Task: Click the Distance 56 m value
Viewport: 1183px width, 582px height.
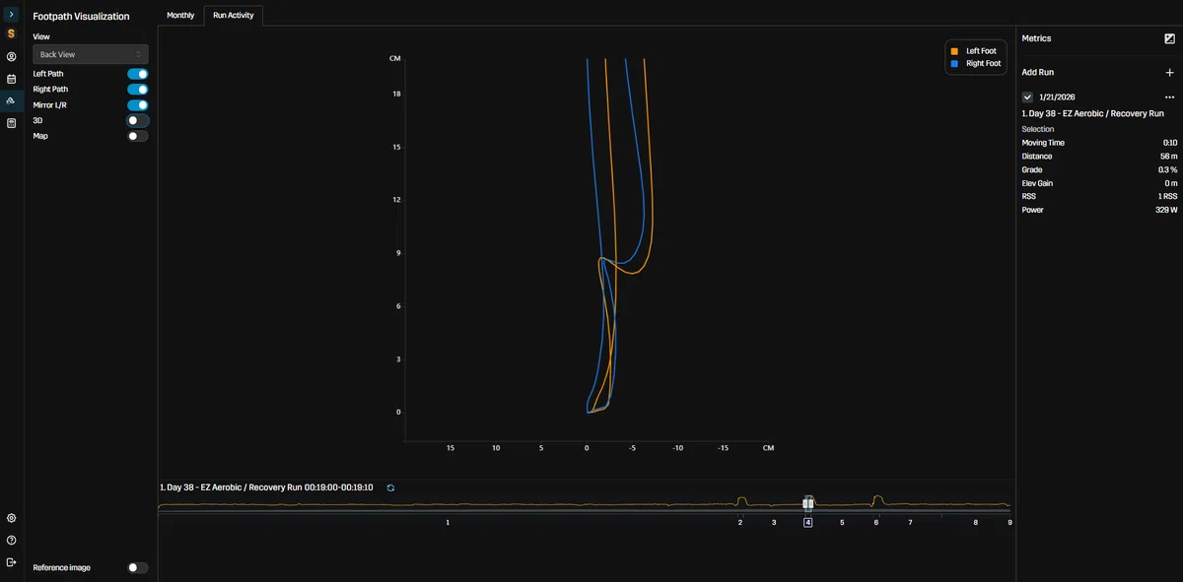Action: (1168, 157)
